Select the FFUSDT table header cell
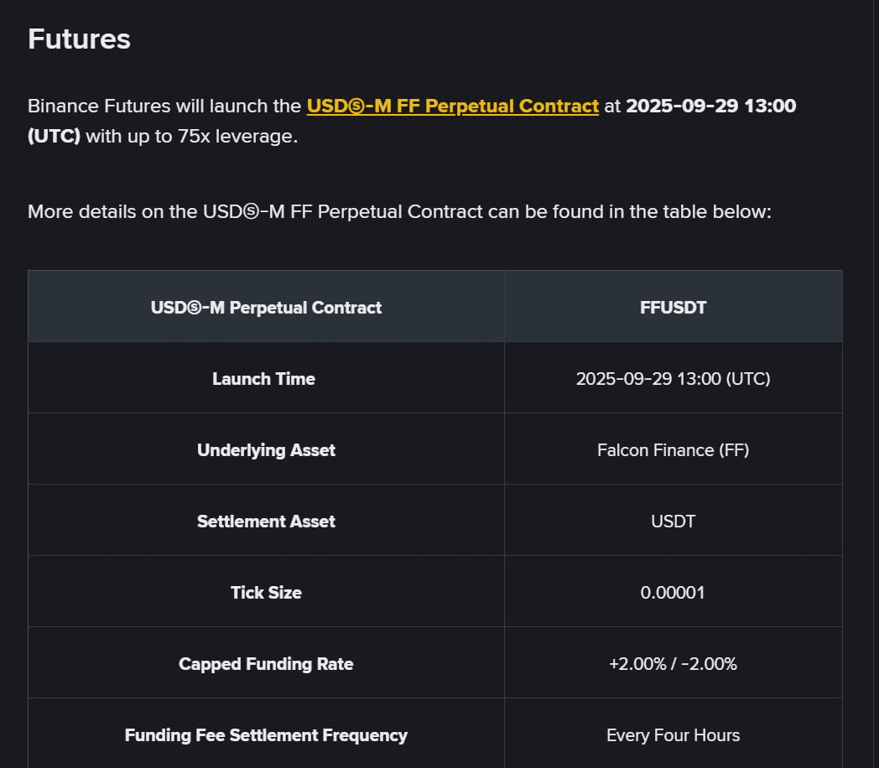The height and width of the screenshot is (768, 879). pos(673,307)
